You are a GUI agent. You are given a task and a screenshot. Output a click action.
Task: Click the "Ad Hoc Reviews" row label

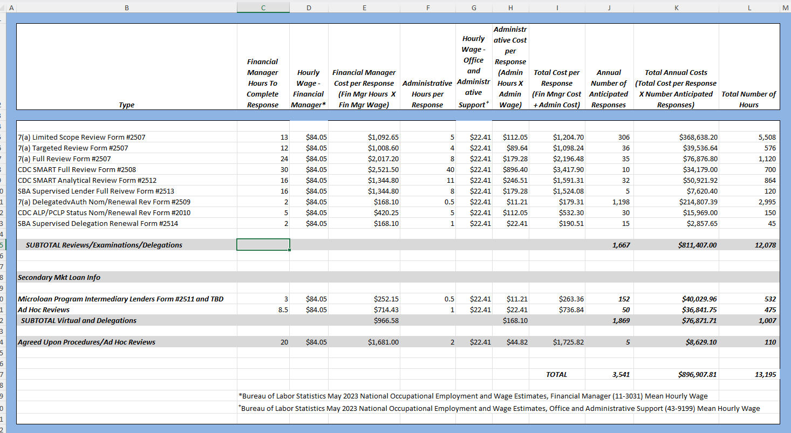pyautogui.click(x=44, y=310)
